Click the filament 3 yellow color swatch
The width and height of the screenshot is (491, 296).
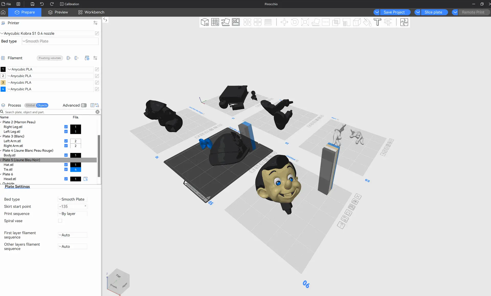[3, 83]
